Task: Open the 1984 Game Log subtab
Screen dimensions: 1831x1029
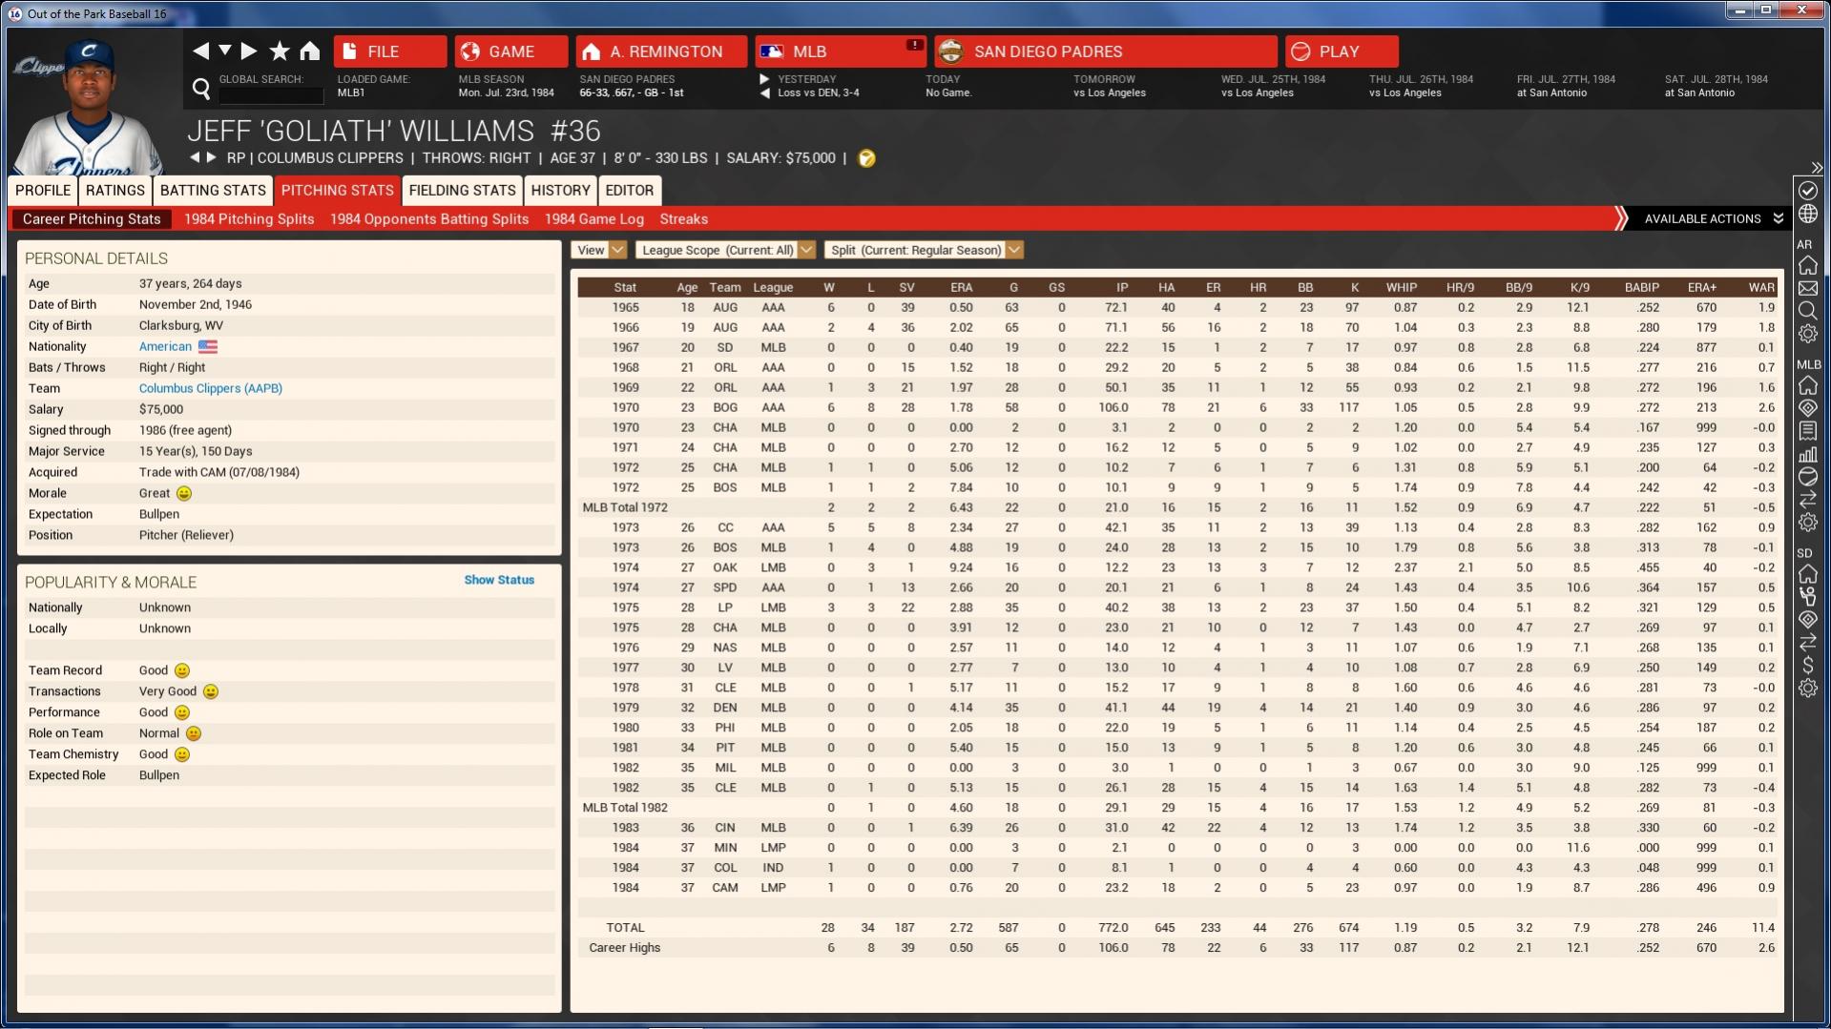Action: [593, 218]
